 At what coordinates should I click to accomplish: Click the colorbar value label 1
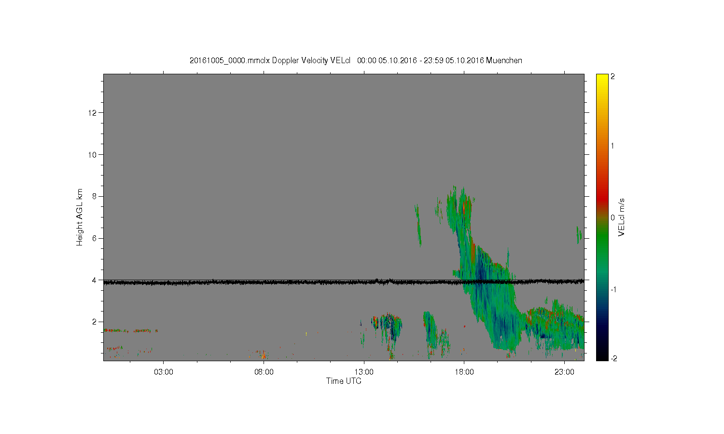point(613,146)
